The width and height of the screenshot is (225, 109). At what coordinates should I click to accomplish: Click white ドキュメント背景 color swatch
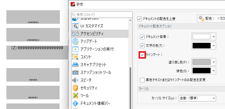(201, 37)
